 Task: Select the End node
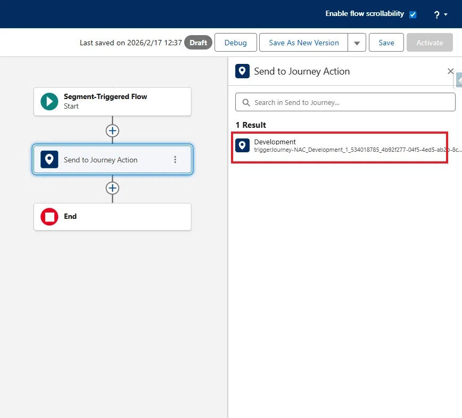(112, 217)
